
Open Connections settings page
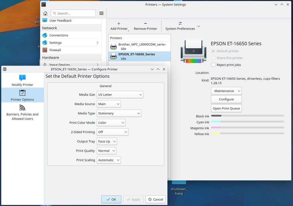click(71, 35)
